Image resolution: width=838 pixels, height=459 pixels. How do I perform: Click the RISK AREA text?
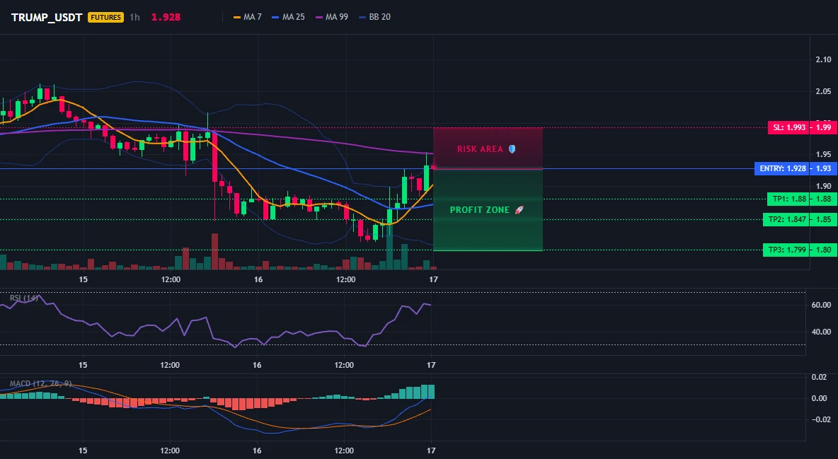(480, 149)
